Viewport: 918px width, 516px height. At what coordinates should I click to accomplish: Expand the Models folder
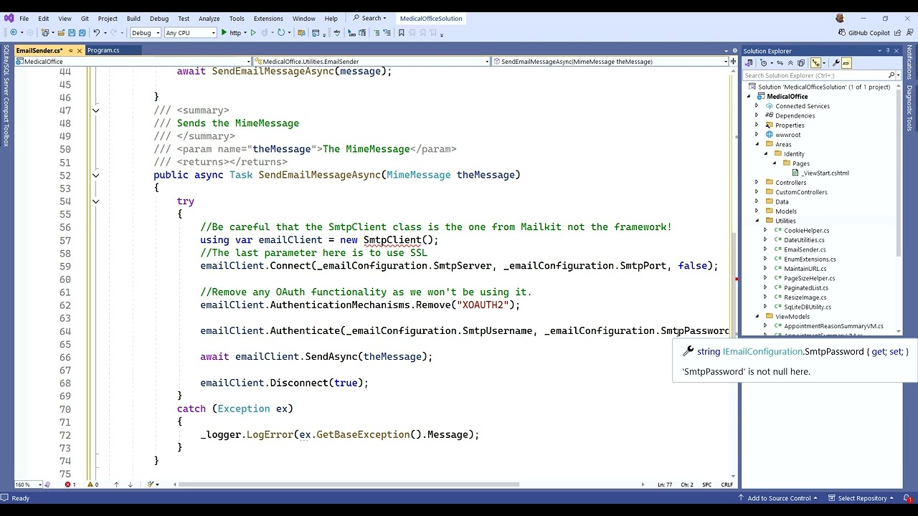click(x=757, y=211)
